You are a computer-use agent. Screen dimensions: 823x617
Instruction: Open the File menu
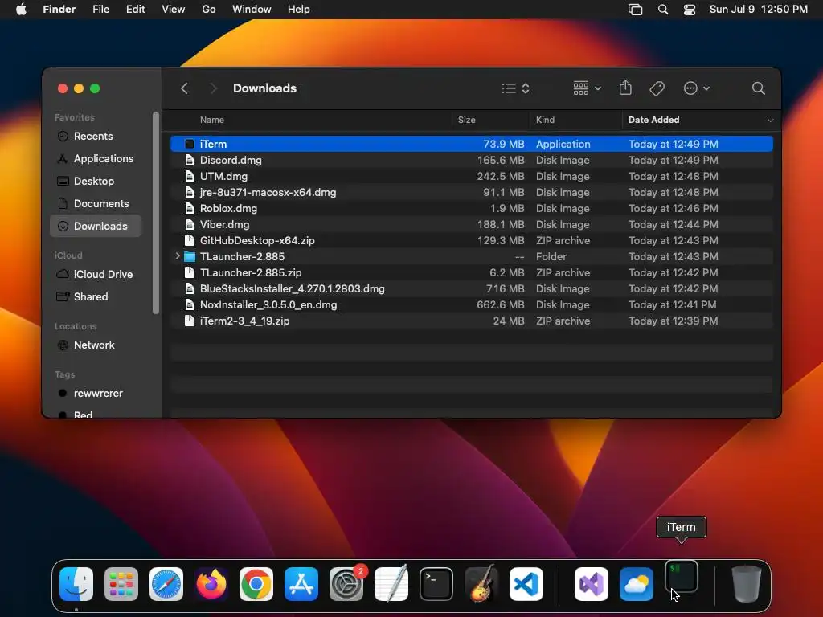[100, 10]
